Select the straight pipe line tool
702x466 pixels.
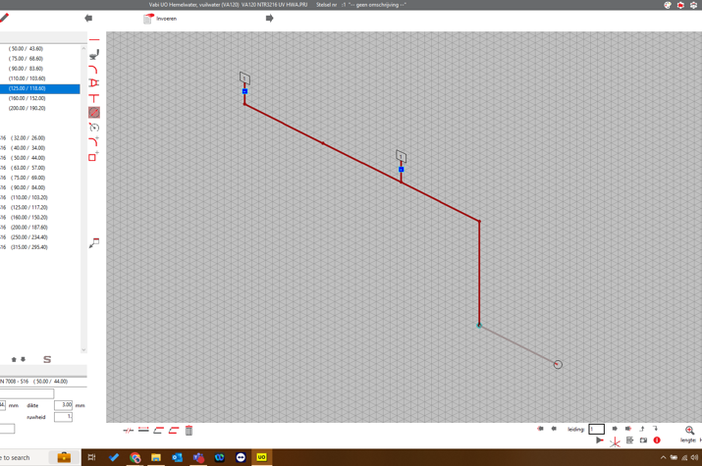click(94, 40)
